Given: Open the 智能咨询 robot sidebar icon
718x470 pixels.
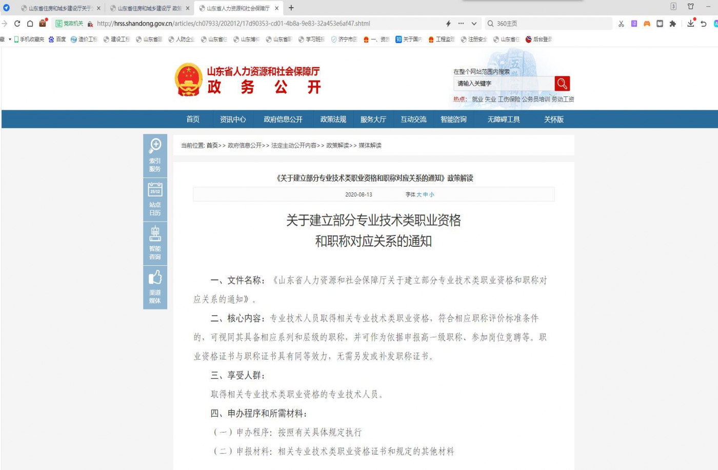Looking at the screenshot, I should tap(155, 243).
